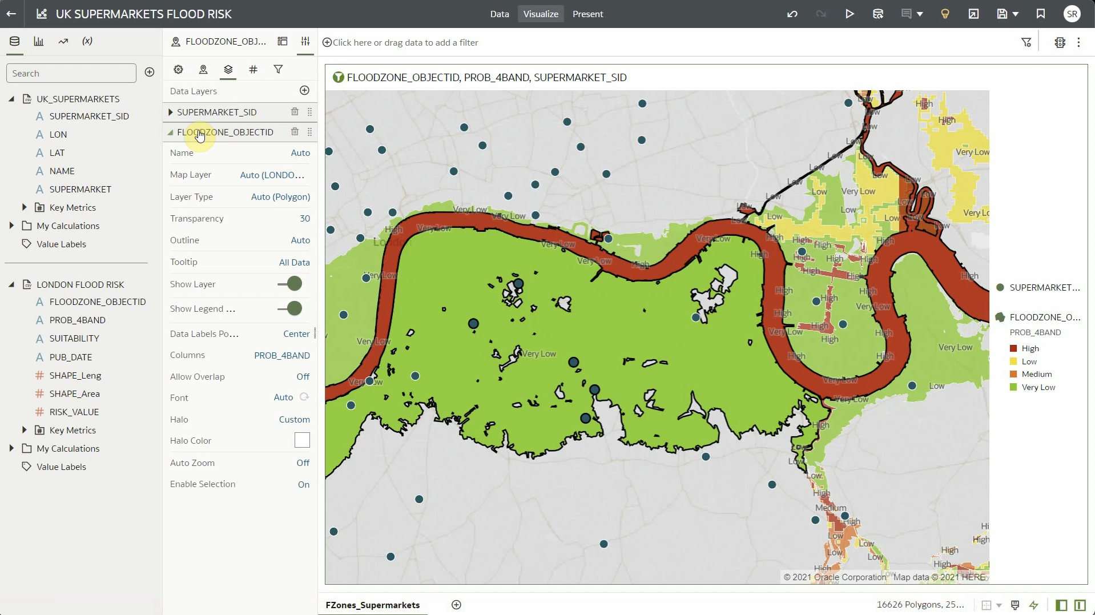This screenshot has width=1095, height=615.
Task: Click the Undo arrow icon
Action: coord(792,13)
